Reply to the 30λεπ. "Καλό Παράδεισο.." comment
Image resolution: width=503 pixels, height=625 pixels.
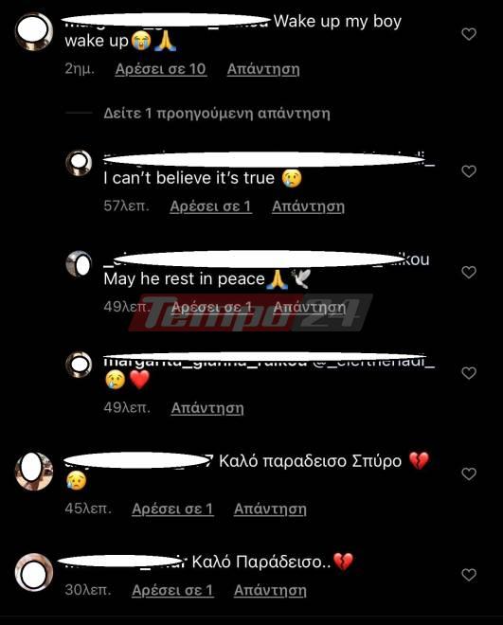270,590
